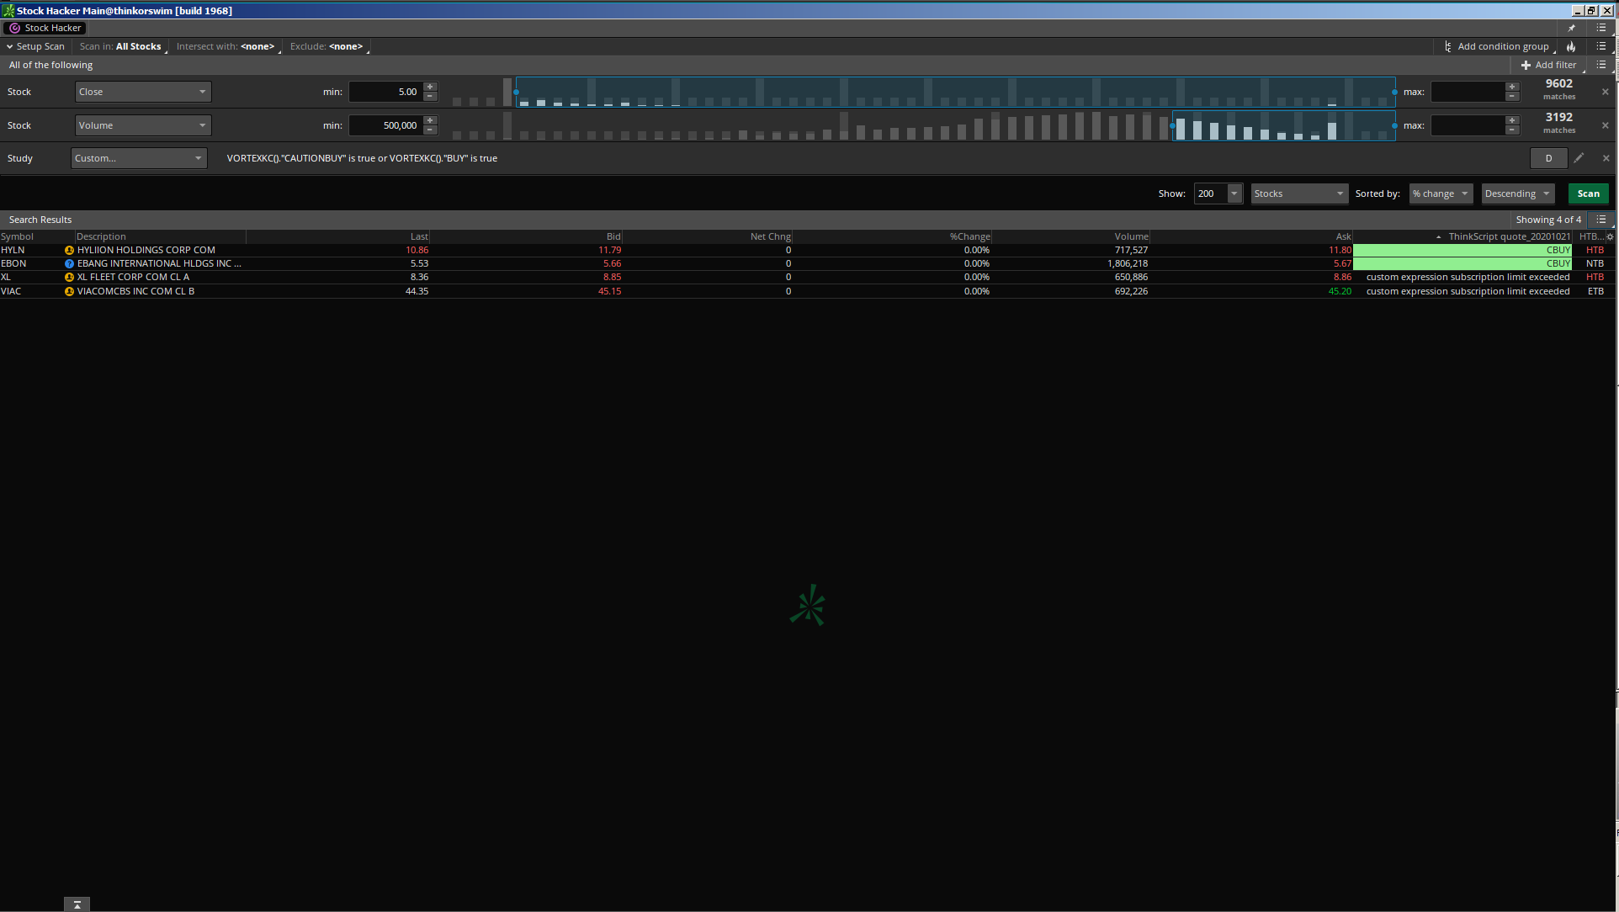Click the EBON info icon in Description

tap(69, 263)
